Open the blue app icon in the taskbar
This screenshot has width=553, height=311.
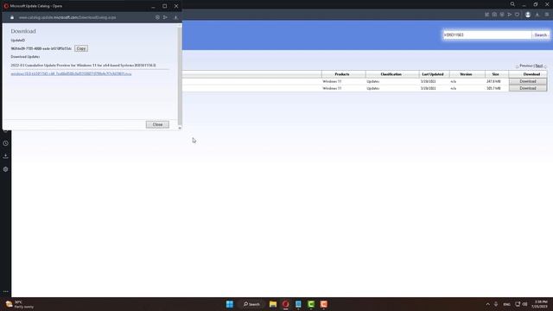[298, 304]
